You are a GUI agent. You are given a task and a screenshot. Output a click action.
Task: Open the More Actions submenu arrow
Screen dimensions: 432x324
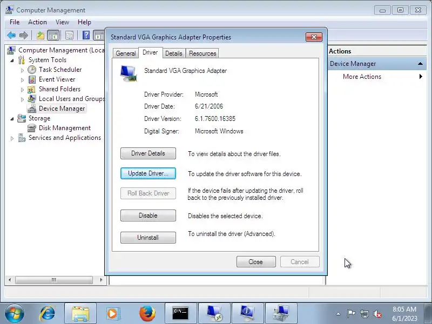[x=421, y=77]
